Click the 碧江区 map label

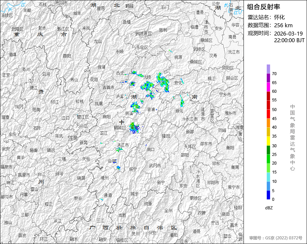tap(83, 117)
